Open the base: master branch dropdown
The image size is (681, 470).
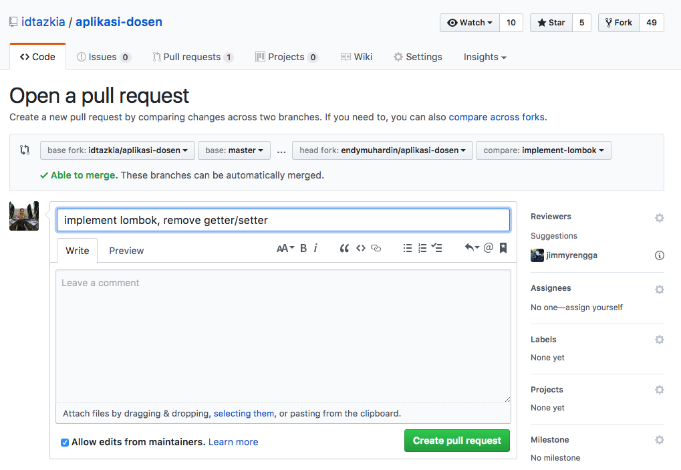(x=234, y=150)
